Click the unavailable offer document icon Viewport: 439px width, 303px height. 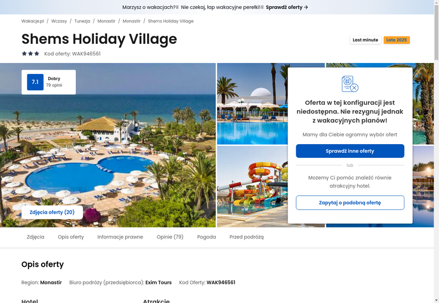coord(350,84)
